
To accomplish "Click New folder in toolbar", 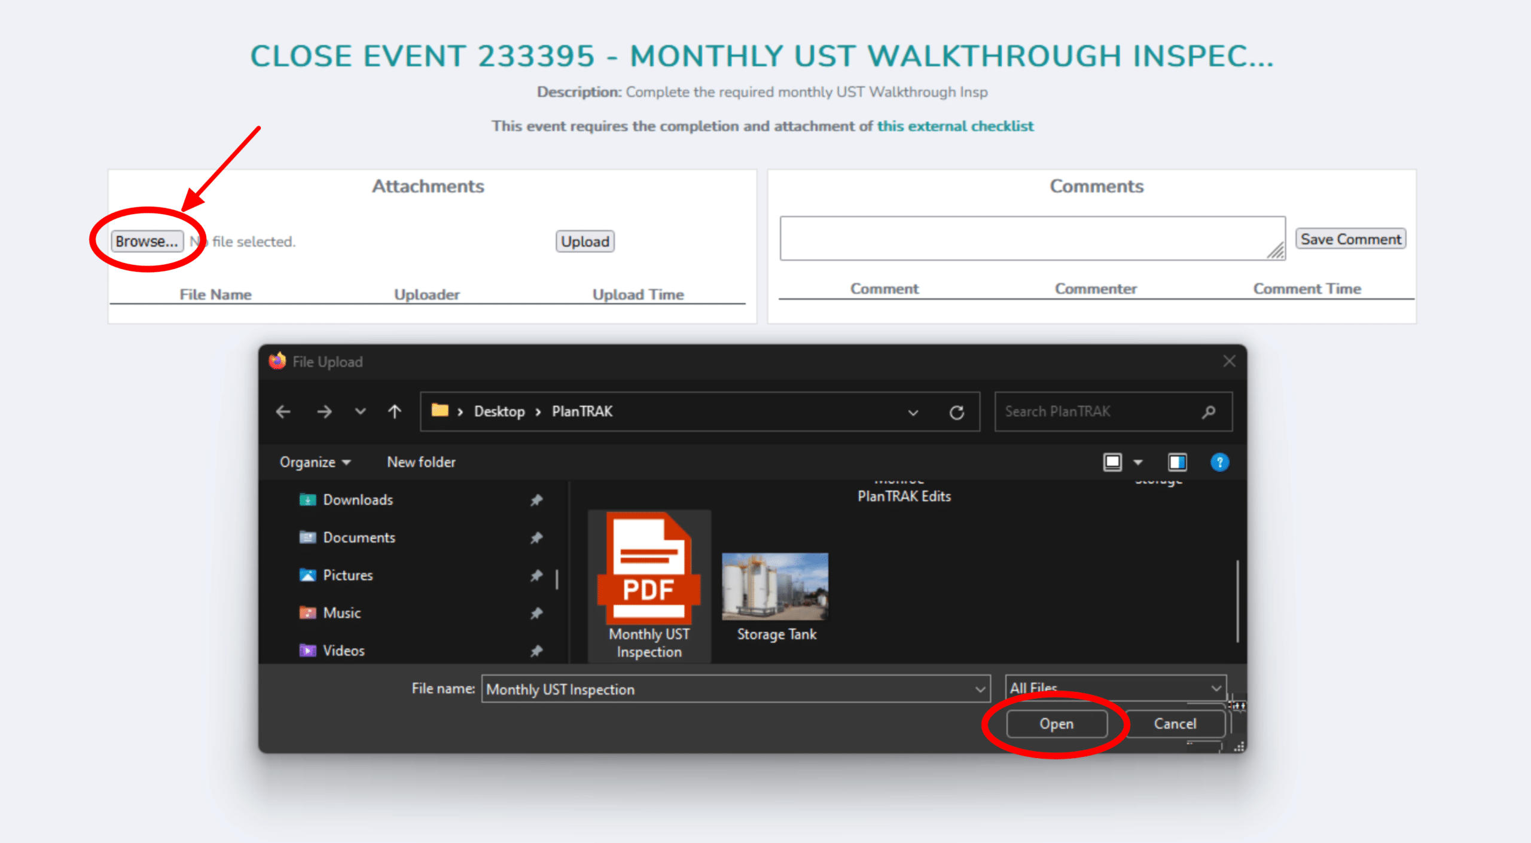I will click(421, 462).
